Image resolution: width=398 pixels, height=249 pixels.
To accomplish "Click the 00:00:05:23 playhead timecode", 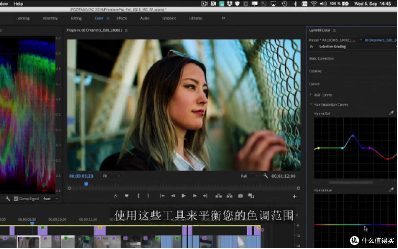I will click(x=81, y=176).
